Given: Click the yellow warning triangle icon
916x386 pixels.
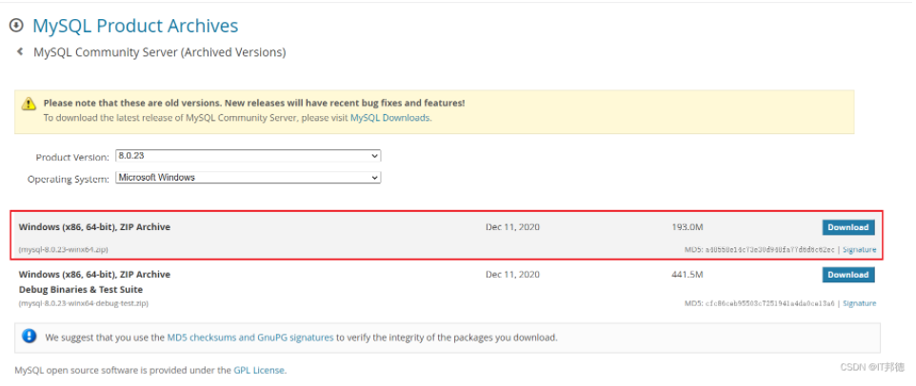Looking at the screenshot, I should point(29,104).
